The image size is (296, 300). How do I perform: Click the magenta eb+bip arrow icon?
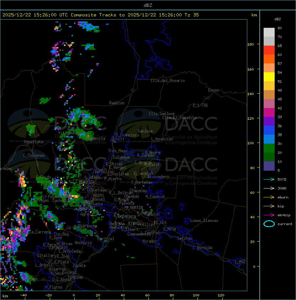click(x=269, y=215)
